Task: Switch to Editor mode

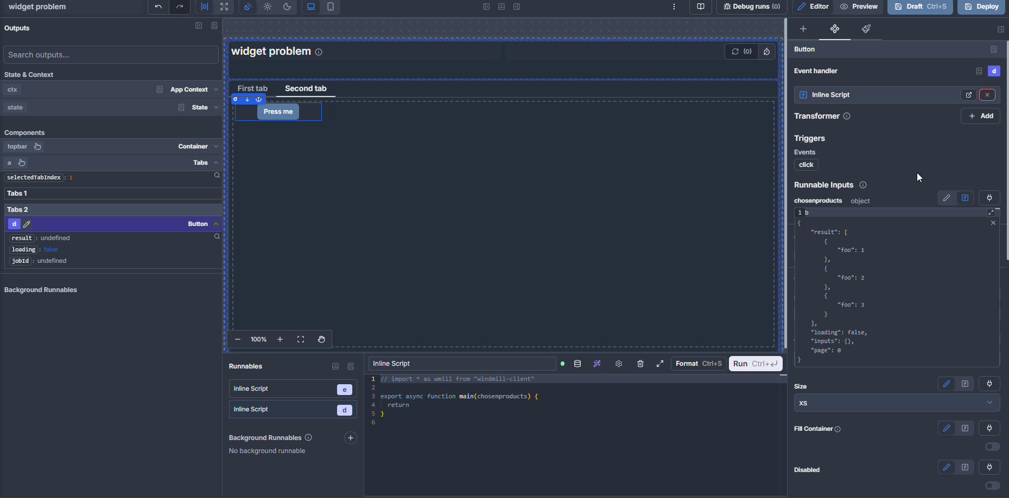Action: pyautogui.click(x=813, y=7)
